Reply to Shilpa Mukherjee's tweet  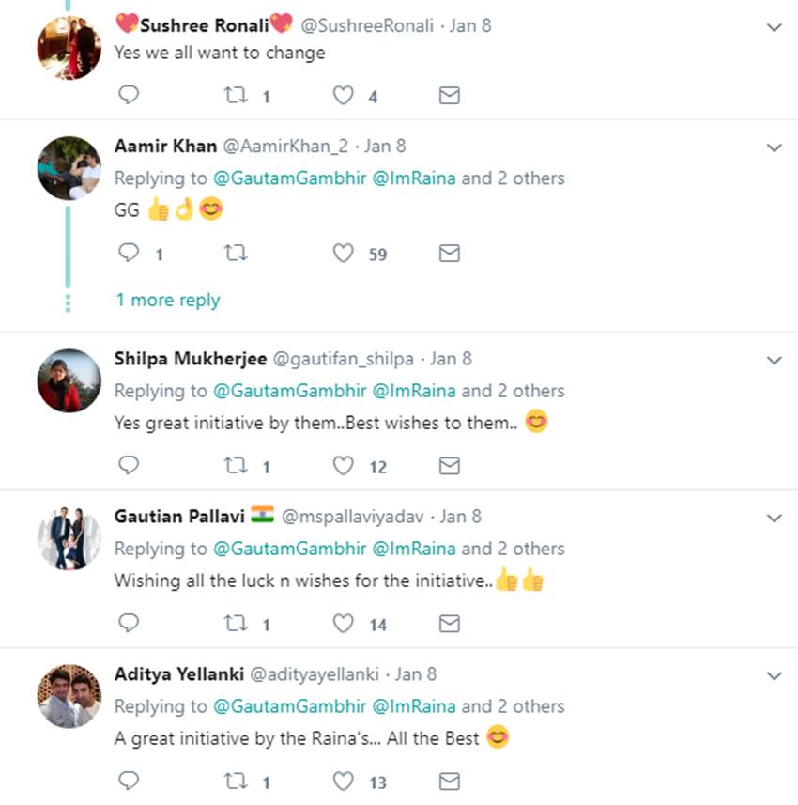pos(130,466)
